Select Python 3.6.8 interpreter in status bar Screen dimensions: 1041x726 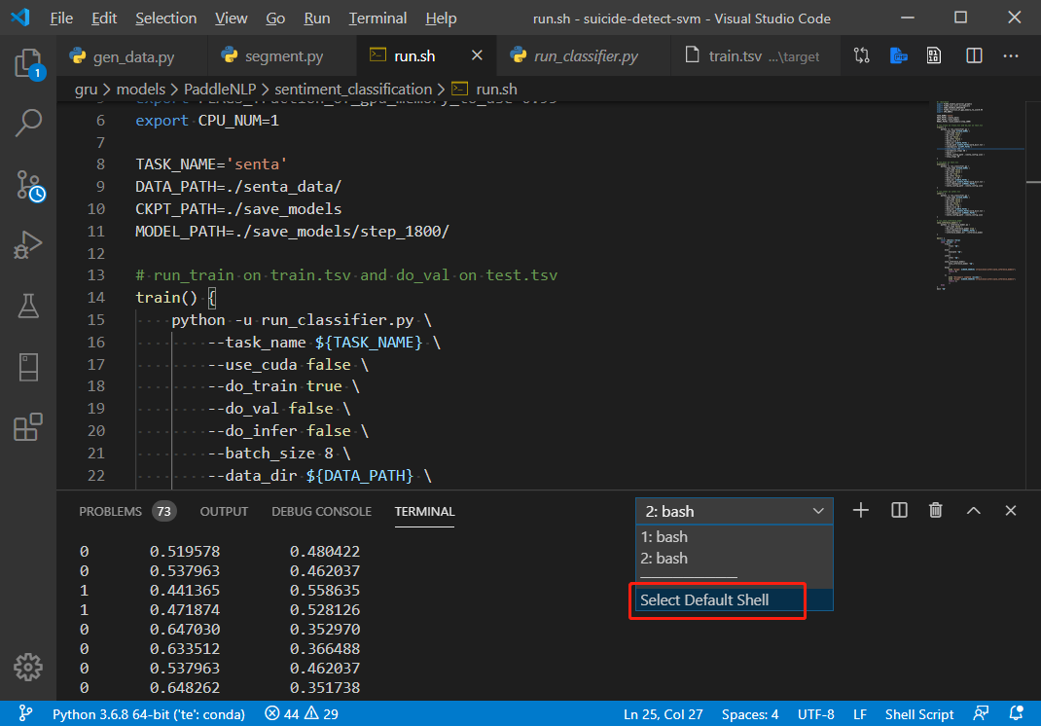pos(149,714)
